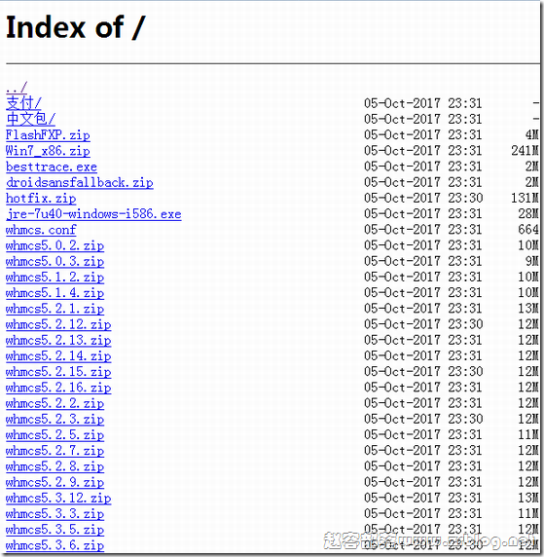Screen dimensions: 544x557
Task: Click the whmcs5.2.15.zip link
Action: pos(58,372)
